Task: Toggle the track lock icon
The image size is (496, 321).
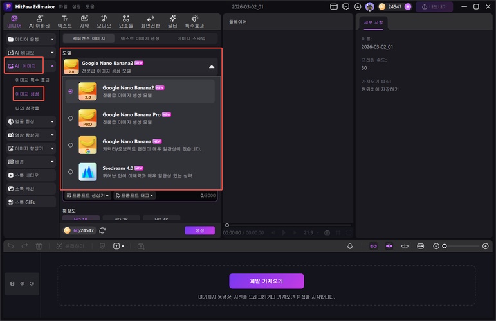Action: [12, 284]
